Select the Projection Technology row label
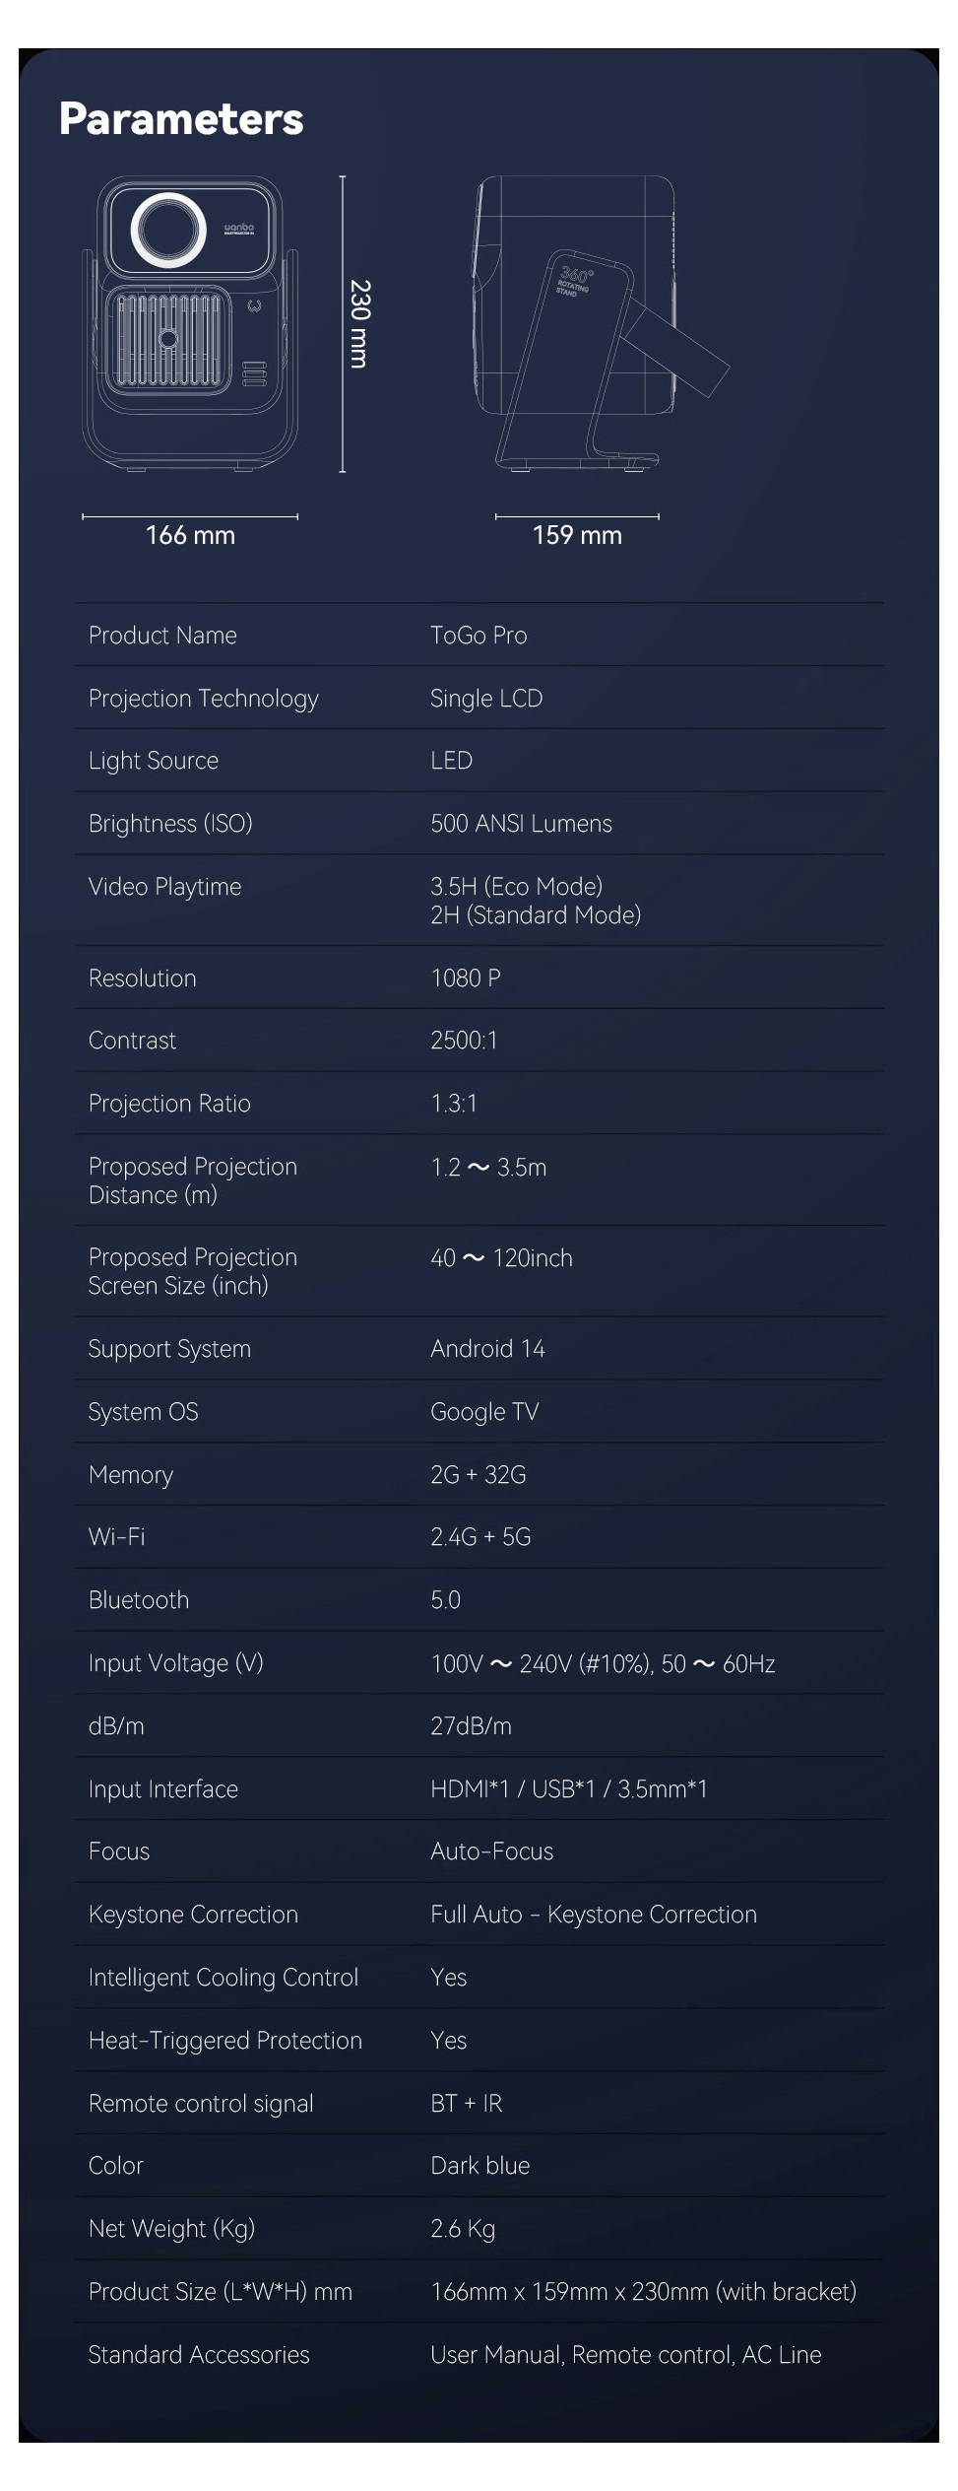 click(204, 699)
